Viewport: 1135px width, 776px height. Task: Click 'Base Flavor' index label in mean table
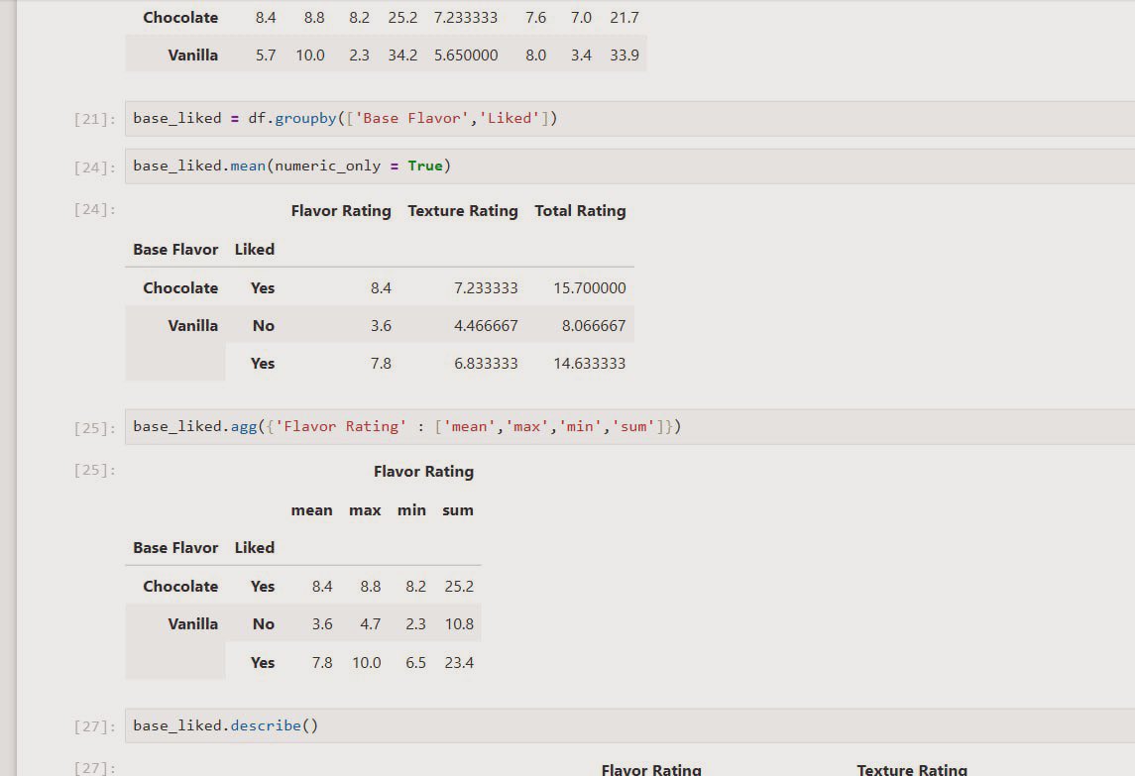point(175,250)
